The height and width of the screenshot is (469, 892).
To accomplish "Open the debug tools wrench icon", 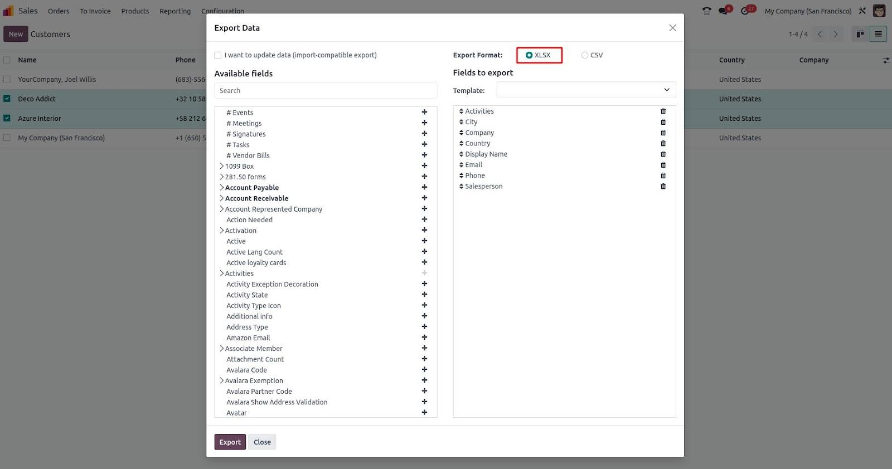I will pos(862,11).
